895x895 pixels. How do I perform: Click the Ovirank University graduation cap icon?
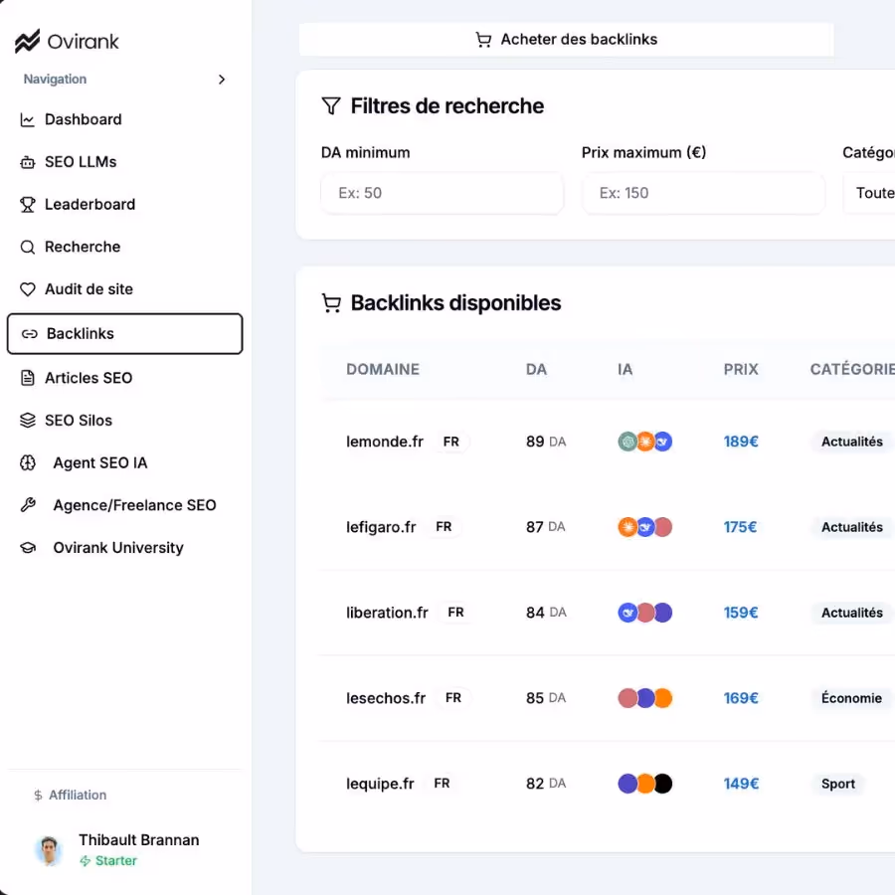click(28, 548)
